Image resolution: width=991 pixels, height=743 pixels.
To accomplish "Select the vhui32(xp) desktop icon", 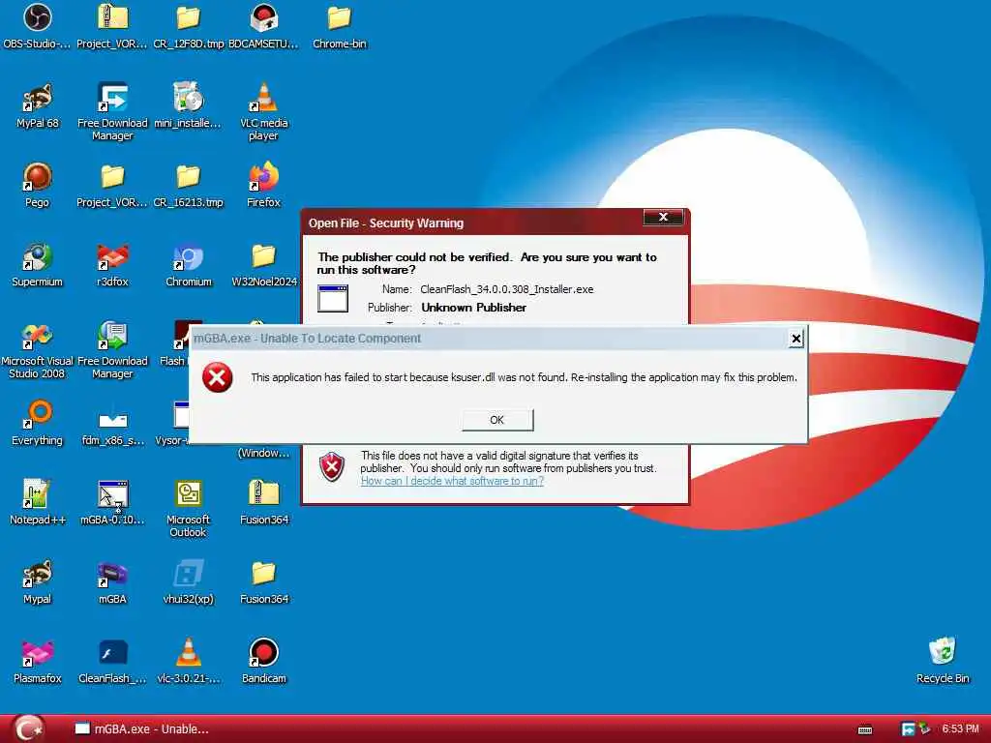I will pos(189,581).
